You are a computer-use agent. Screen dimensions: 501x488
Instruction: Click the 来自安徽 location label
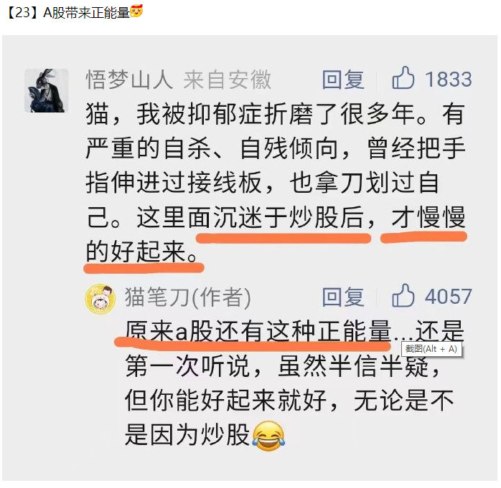click(x=228, y=80)
